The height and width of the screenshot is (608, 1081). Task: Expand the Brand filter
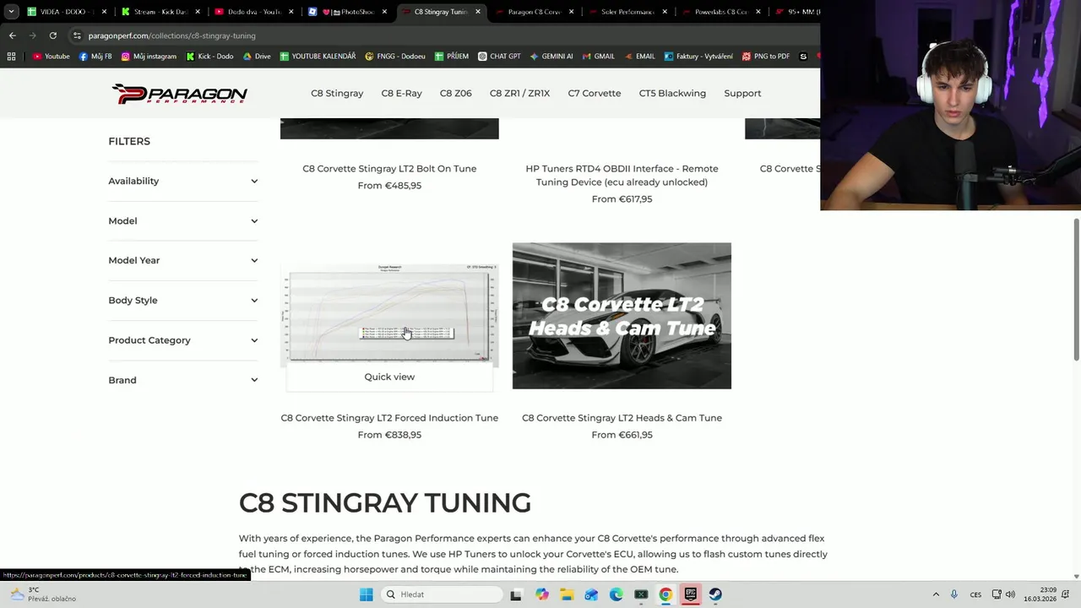click(x=183, y=380)
